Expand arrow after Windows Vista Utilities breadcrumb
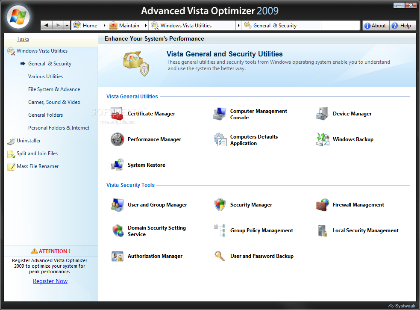The height and width of the screenshot is (310, 420). click(x=238, y=26)
